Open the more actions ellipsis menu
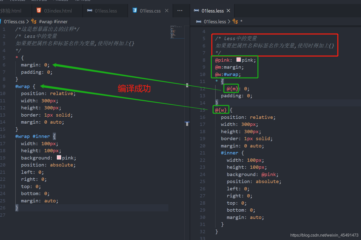 (x=180, y=11)
